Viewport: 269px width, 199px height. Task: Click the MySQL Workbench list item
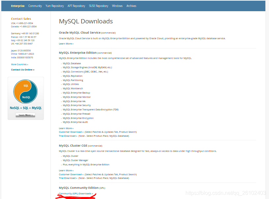(73, 88)
